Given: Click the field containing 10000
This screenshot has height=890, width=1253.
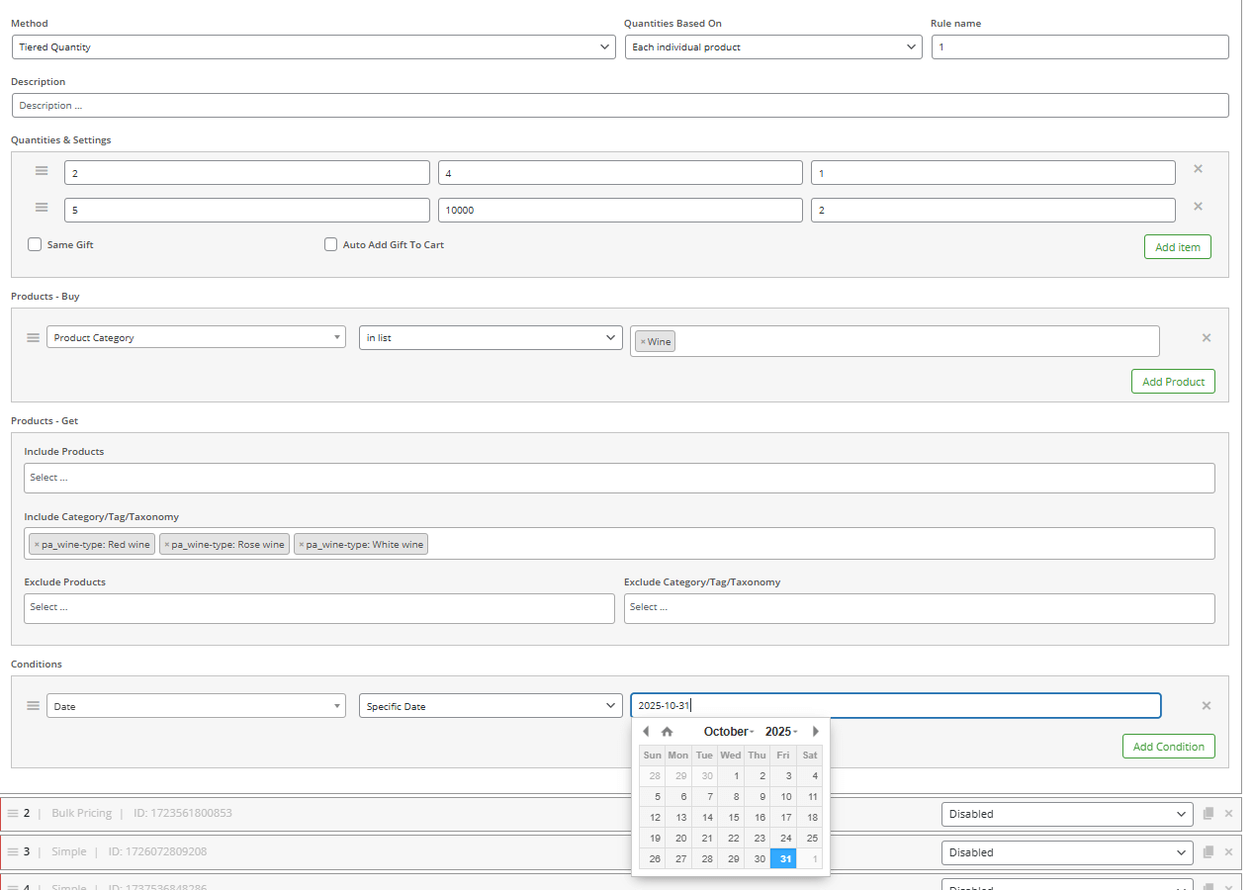Looking at the screenshot, I should (620, 211).
